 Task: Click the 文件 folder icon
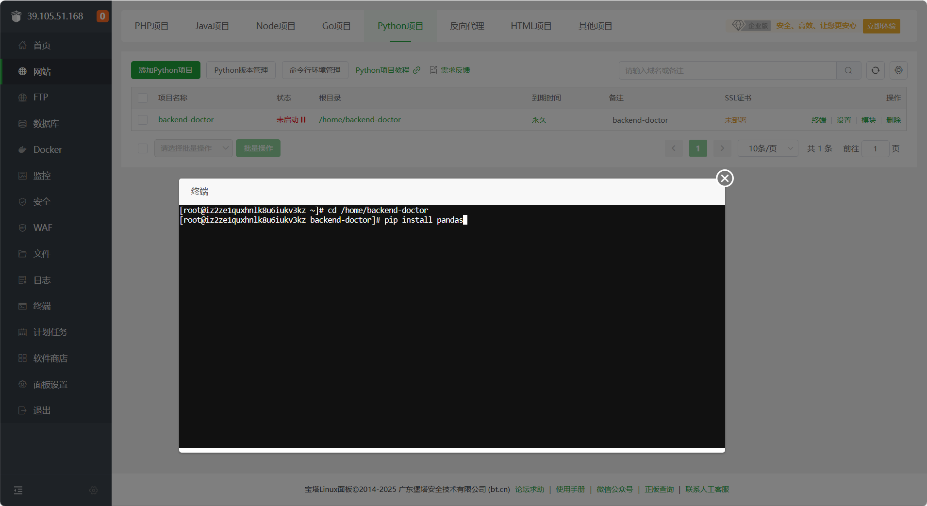coord(22,254)
